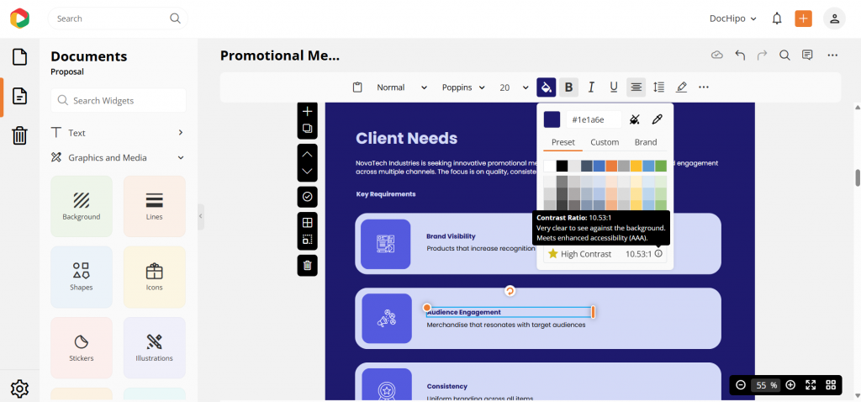861x402 pixels.
Task: Open the user profile avatar
Action: click(834, 19)
